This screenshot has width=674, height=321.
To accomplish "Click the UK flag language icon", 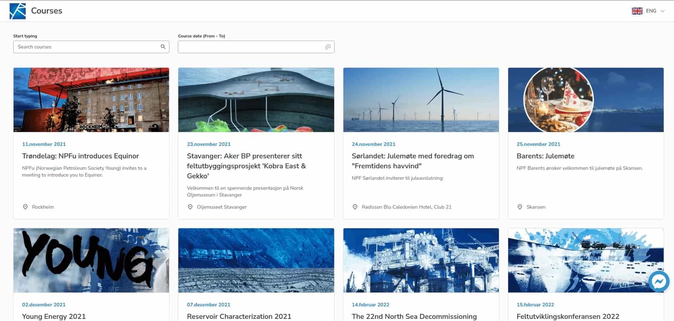I will coord(637,11).
